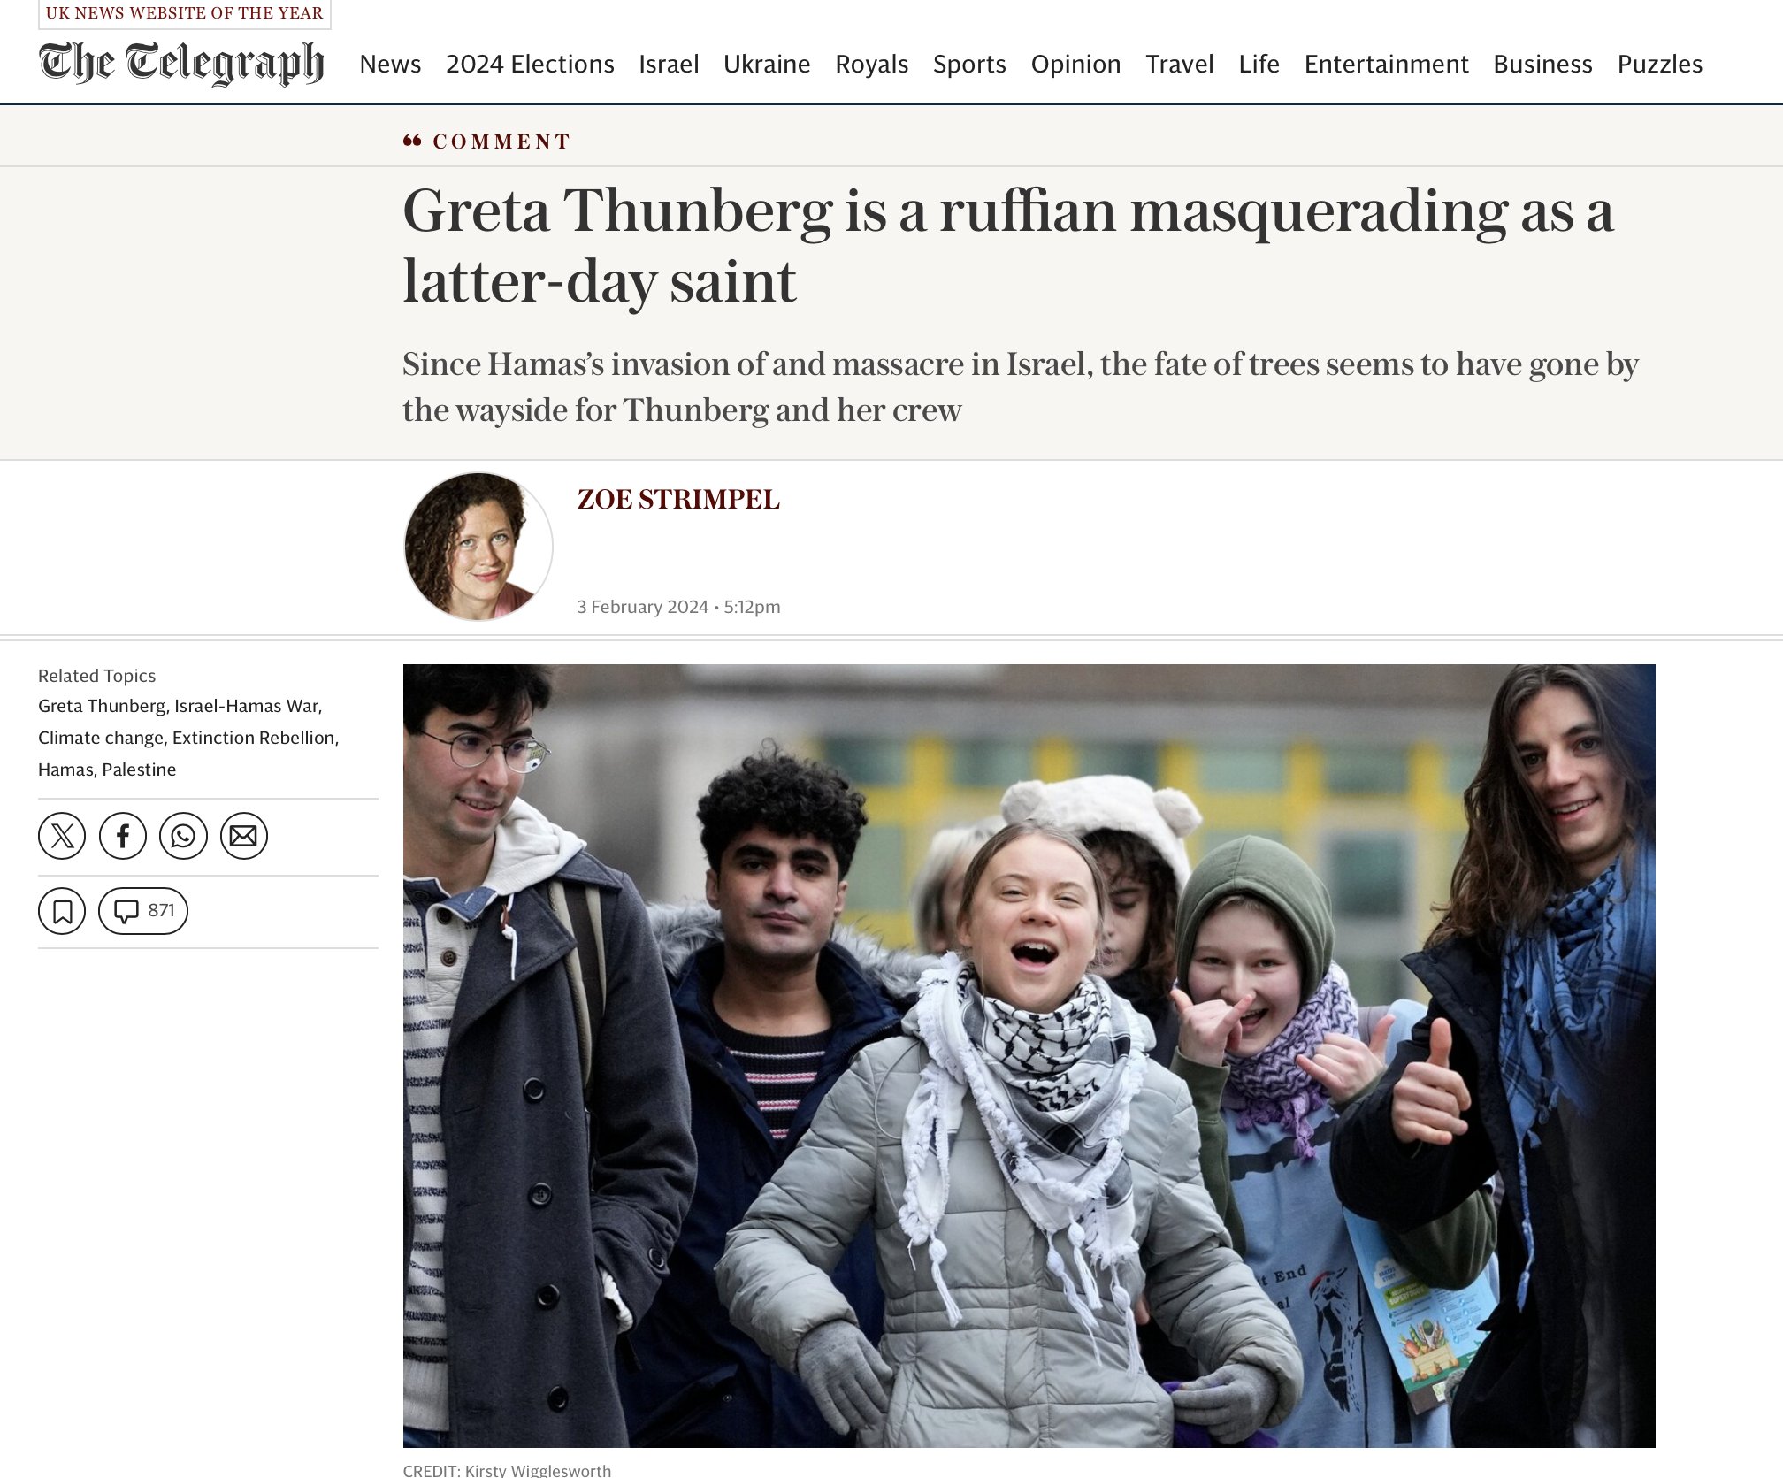Click author portrait of Zoe Strimpel
This screenshot has height=1478, width=1783.
pos(478,547)
